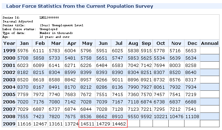This screenshot has width=222, height=130.
Task: Click the 2008 May value 8536
Action: pyautogui.click(x=86, y=116)
